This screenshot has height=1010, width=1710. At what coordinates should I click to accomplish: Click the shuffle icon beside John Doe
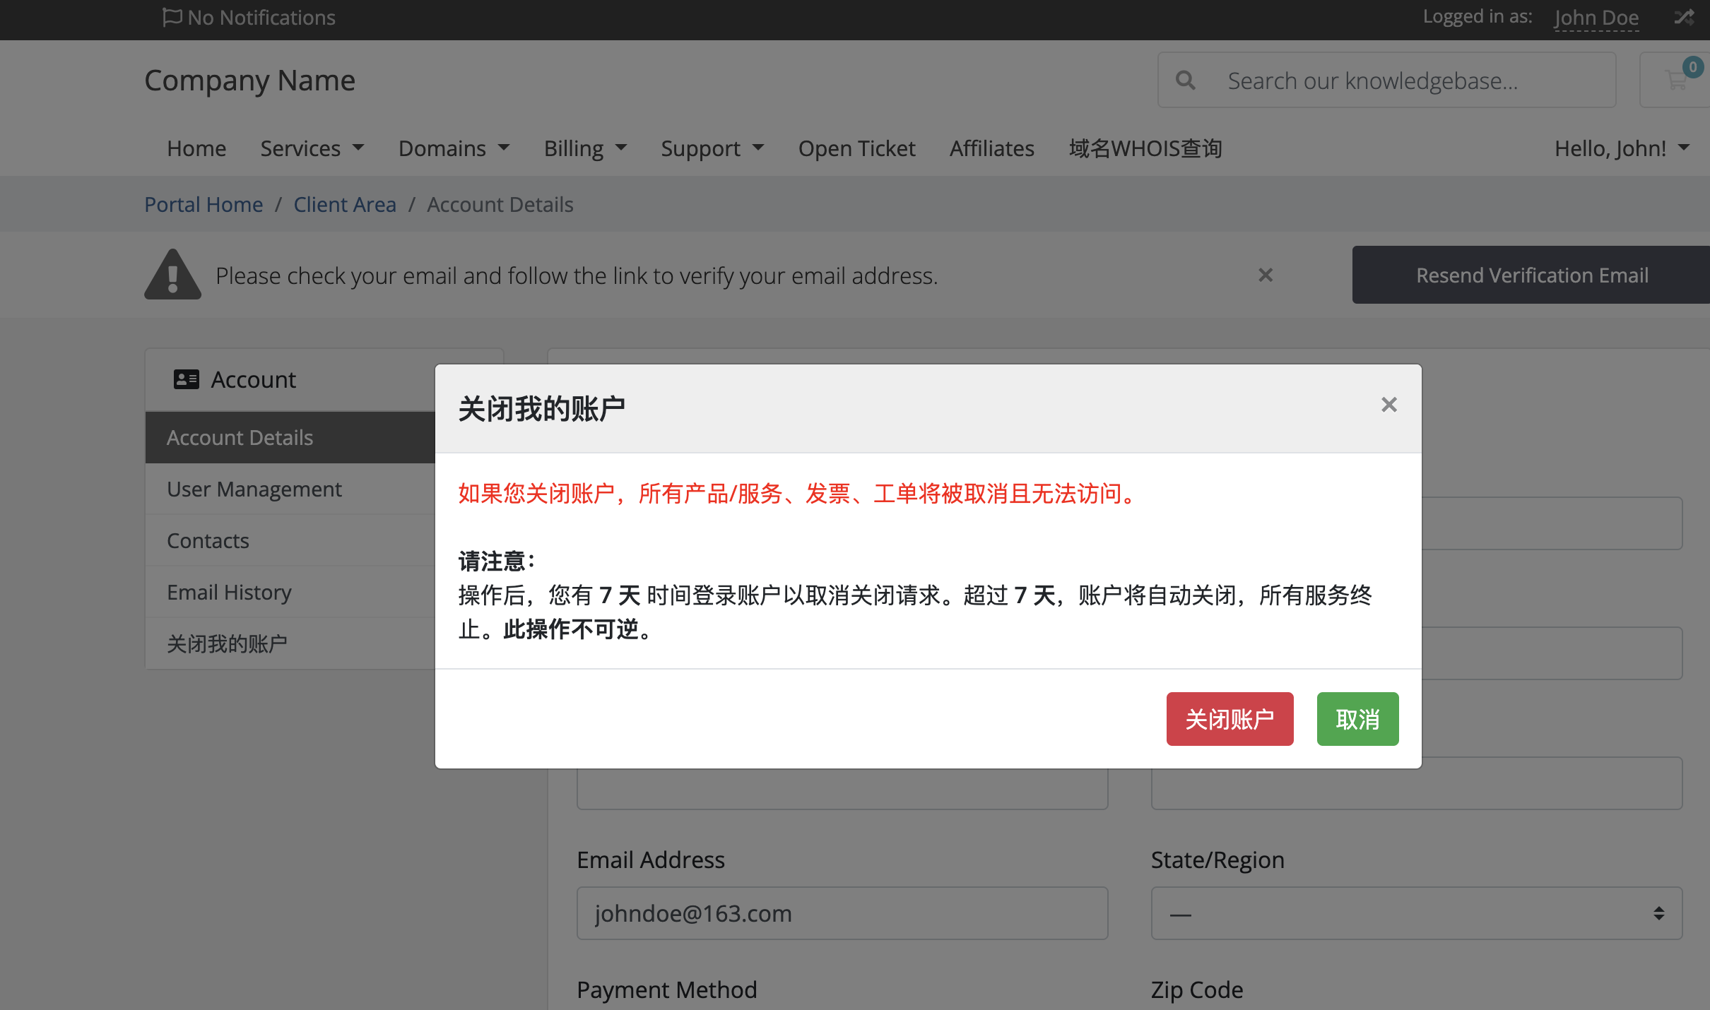click(1684, 17)
